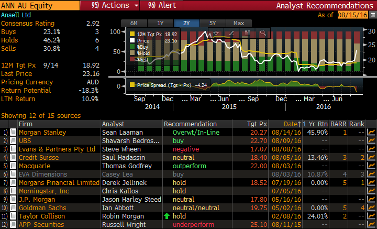
Task: Edit the As of date field
Action: tap(352, 15)
